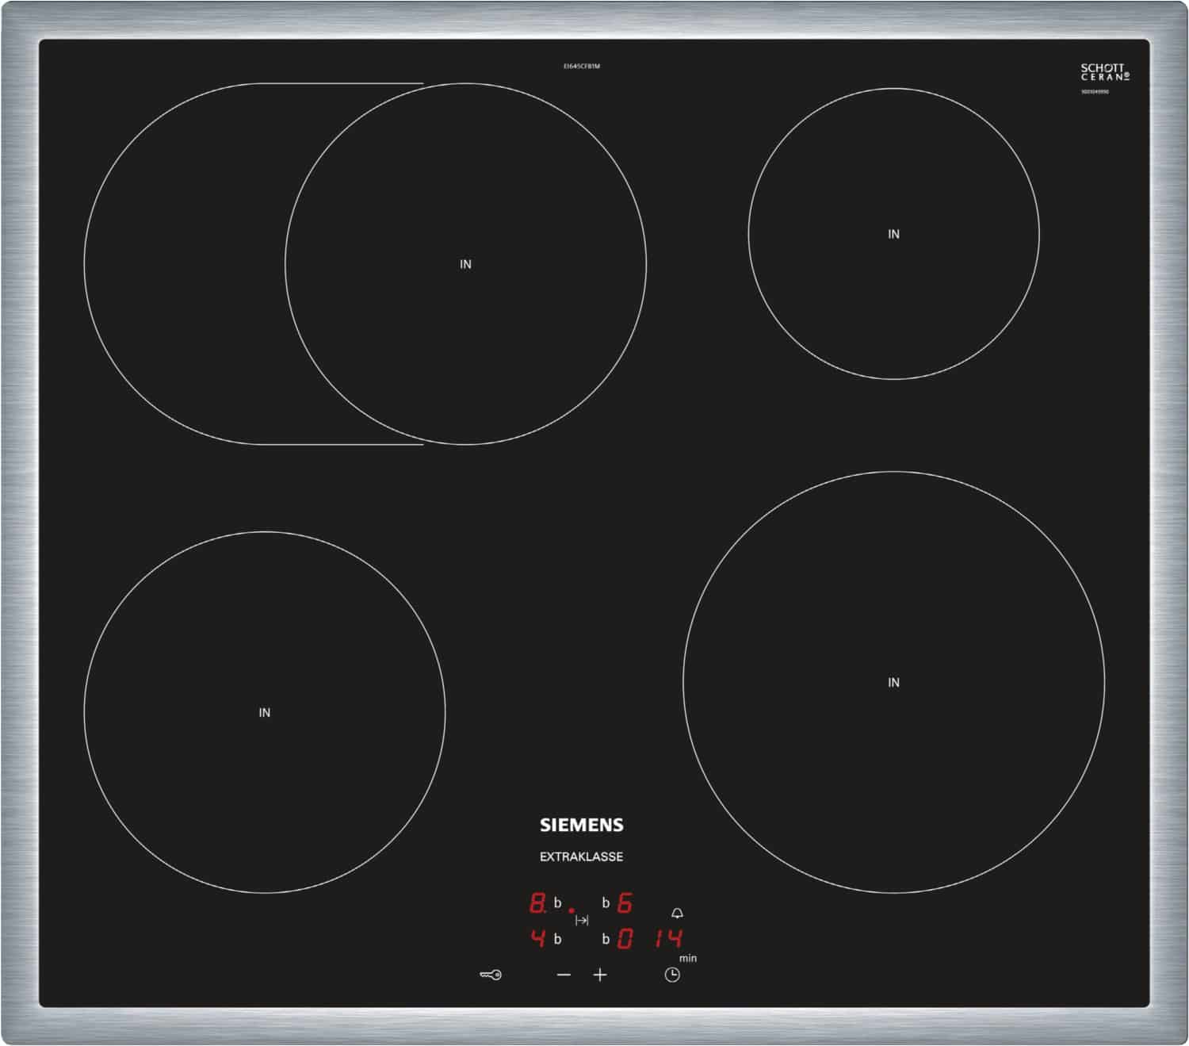The image size is (1189, 1046).
Task: Select the zone display showing power level 0
Action: pos(625,939)
